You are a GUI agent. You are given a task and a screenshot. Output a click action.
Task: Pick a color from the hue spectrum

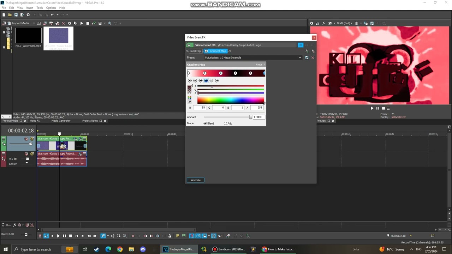coord(231,101)
